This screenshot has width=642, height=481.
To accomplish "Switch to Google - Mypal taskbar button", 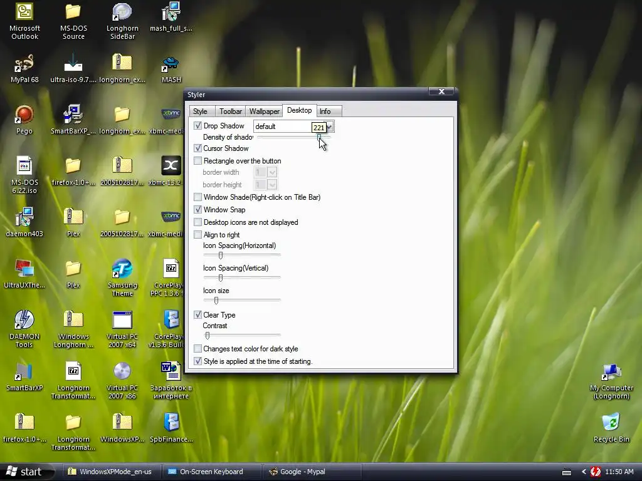I will (x=311, y=472).
